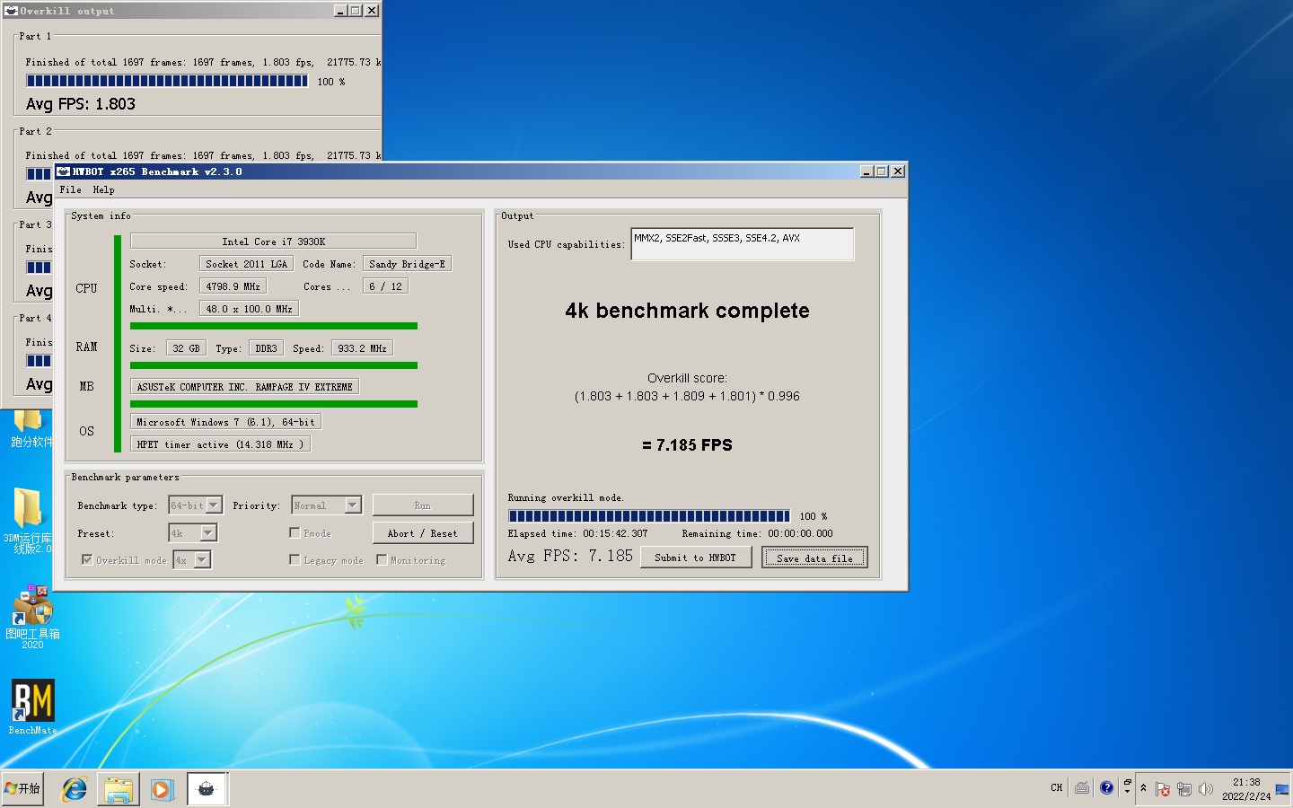1293x808 pixels.
Task: Minimize the Overkill output window
Action: (340, 11)
